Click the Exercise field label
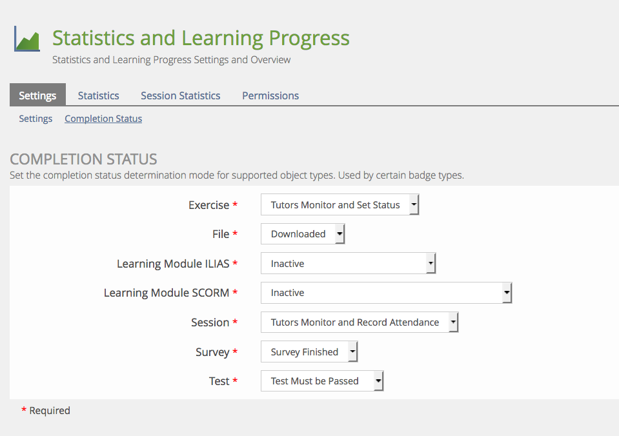This screenshot has height=436, width=619. (208, 205)
